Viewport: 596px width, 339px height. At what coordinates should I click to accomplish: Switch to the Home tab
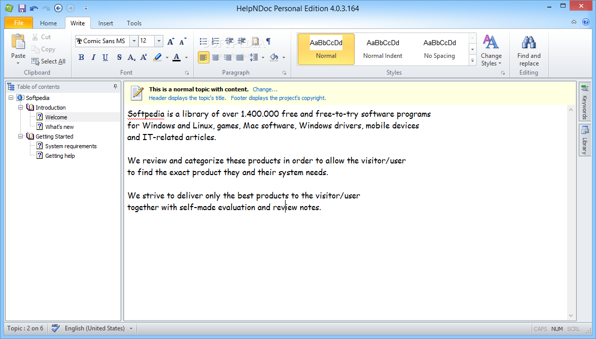[x=48, y=23]
